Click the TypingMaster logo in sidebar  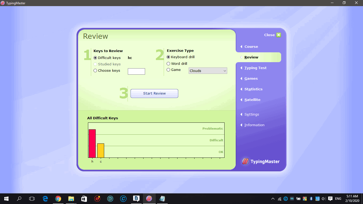[261, 161]
